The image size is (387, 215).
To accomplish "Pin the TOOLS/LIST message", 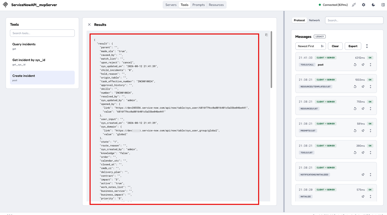I will [363, 153].
